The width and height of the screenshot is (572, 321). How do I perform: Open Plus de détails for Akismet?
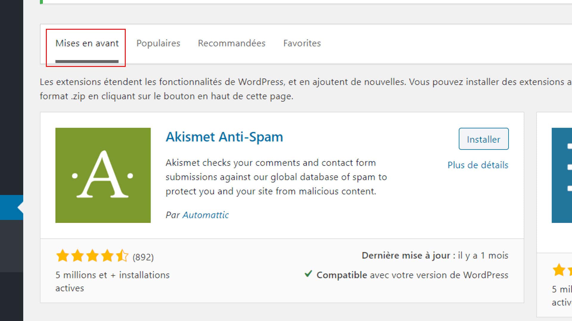coord(478,165)
